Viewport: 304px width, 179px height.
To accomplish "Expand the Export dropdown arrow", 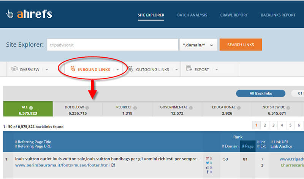I will click(x=217, y=70).
